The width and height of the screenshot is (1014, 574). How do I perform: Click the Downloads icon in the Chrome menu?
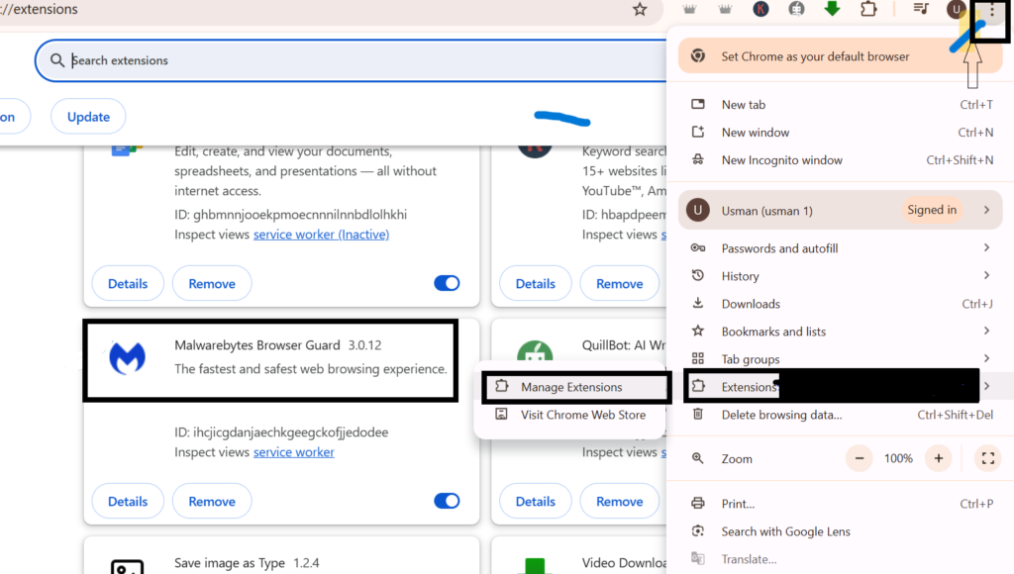click(698, 303)
